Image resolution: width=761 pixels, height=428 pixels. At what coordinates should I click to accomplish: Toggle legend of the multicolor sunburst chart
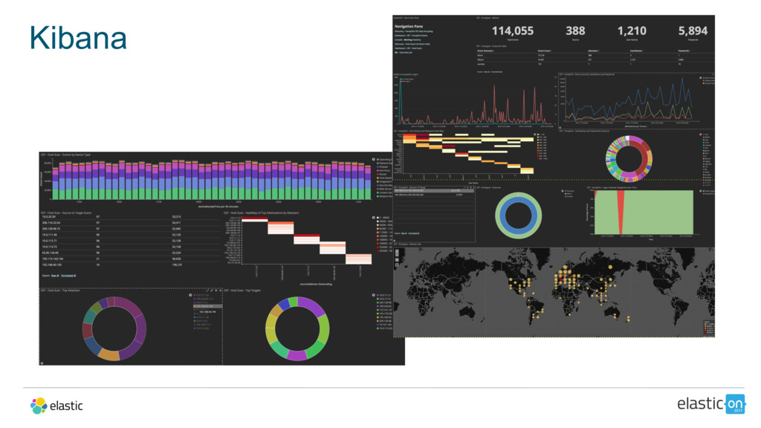pos(700,134)
